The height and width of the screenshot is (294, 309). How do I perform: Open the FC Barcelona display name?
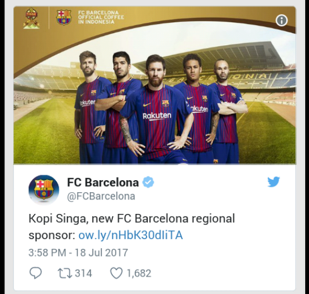click(x=103, y=182)
